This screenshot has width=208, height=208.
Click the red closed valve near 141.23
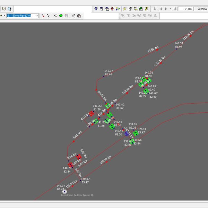[92, 113]
